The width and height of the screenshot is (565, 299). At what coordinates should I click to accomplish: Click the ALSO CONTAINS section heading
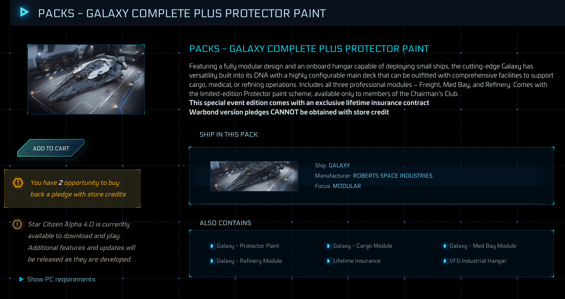click(225, 223)
